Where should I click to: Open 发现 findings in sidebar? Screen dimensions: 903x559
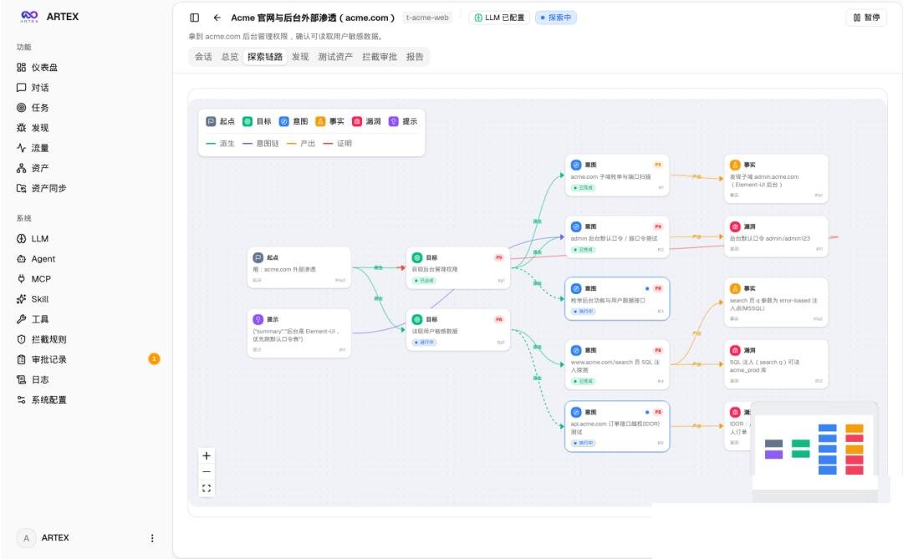click(x=33, y=128)
